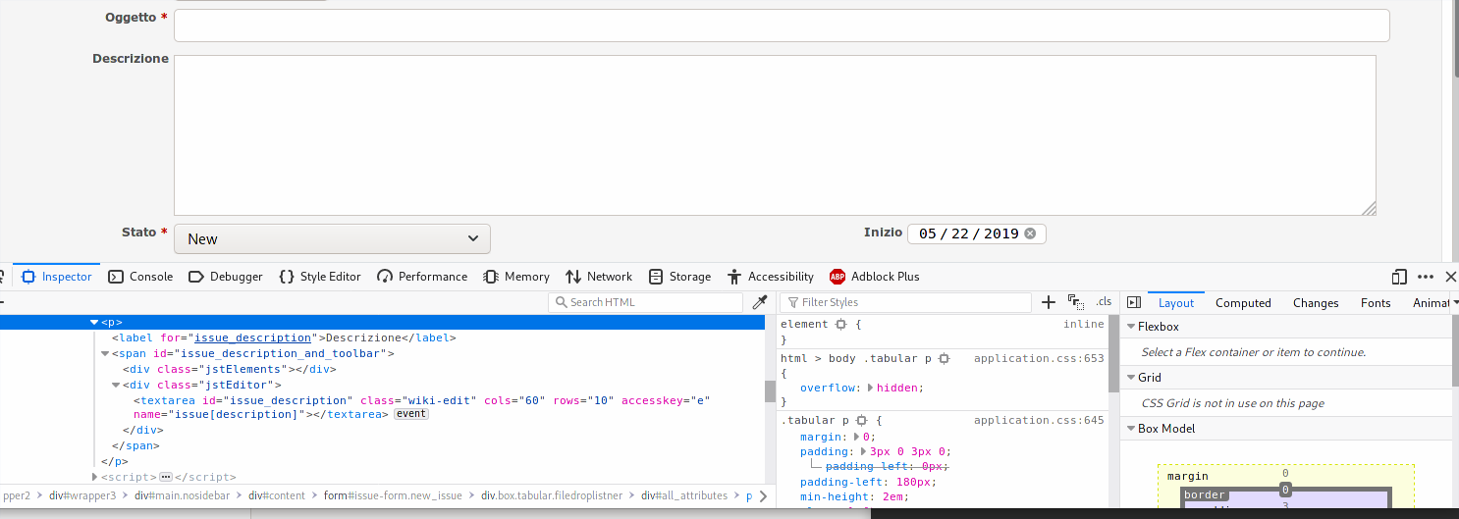Open the Accessibility tab
Screen dimensions: 1459x519
click(x=771, y=277)
